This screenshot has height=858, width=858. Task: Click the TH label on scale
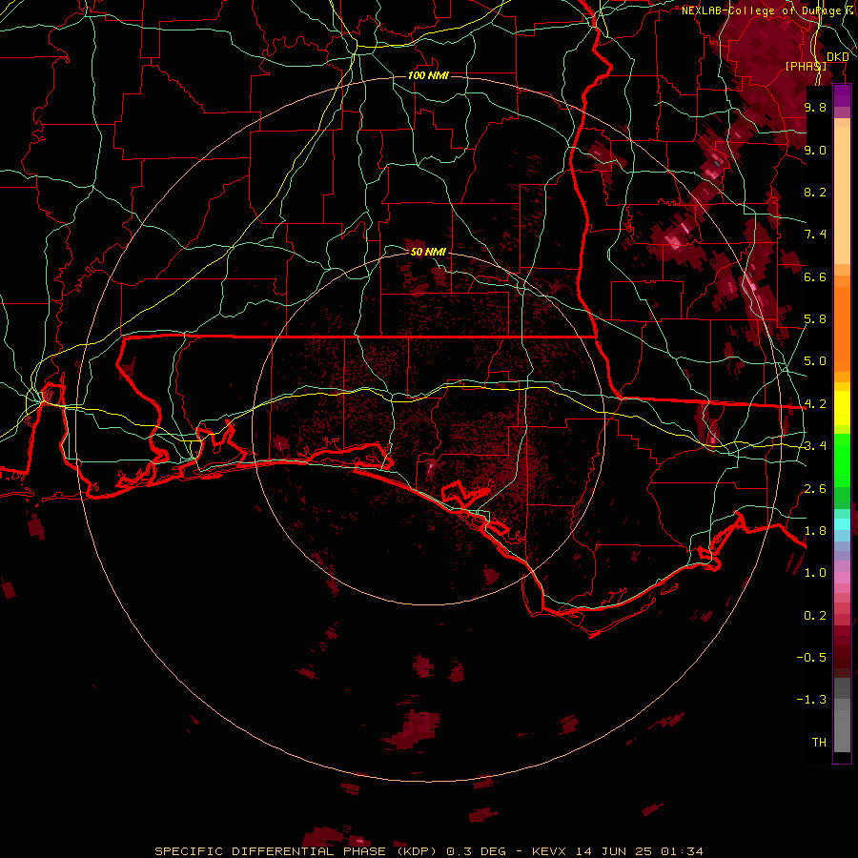point(819,743)
